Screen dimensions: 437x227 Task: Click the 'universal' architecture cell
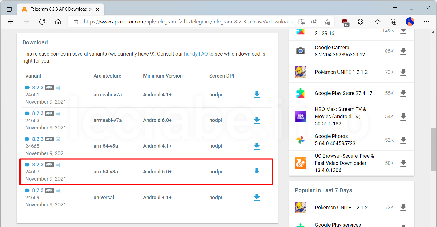tap(104, 198)
